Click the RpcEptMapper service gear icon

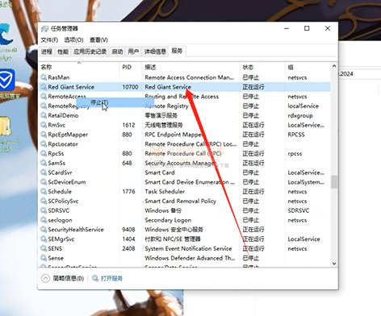44,135
